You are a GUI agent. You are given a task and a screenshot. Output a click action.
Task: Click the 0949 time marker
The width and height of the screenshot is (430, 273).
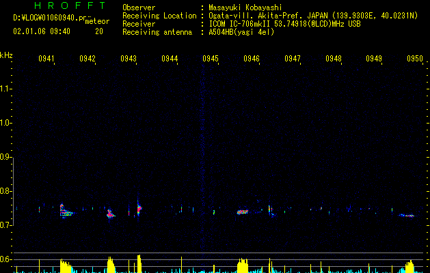point(374,59)
